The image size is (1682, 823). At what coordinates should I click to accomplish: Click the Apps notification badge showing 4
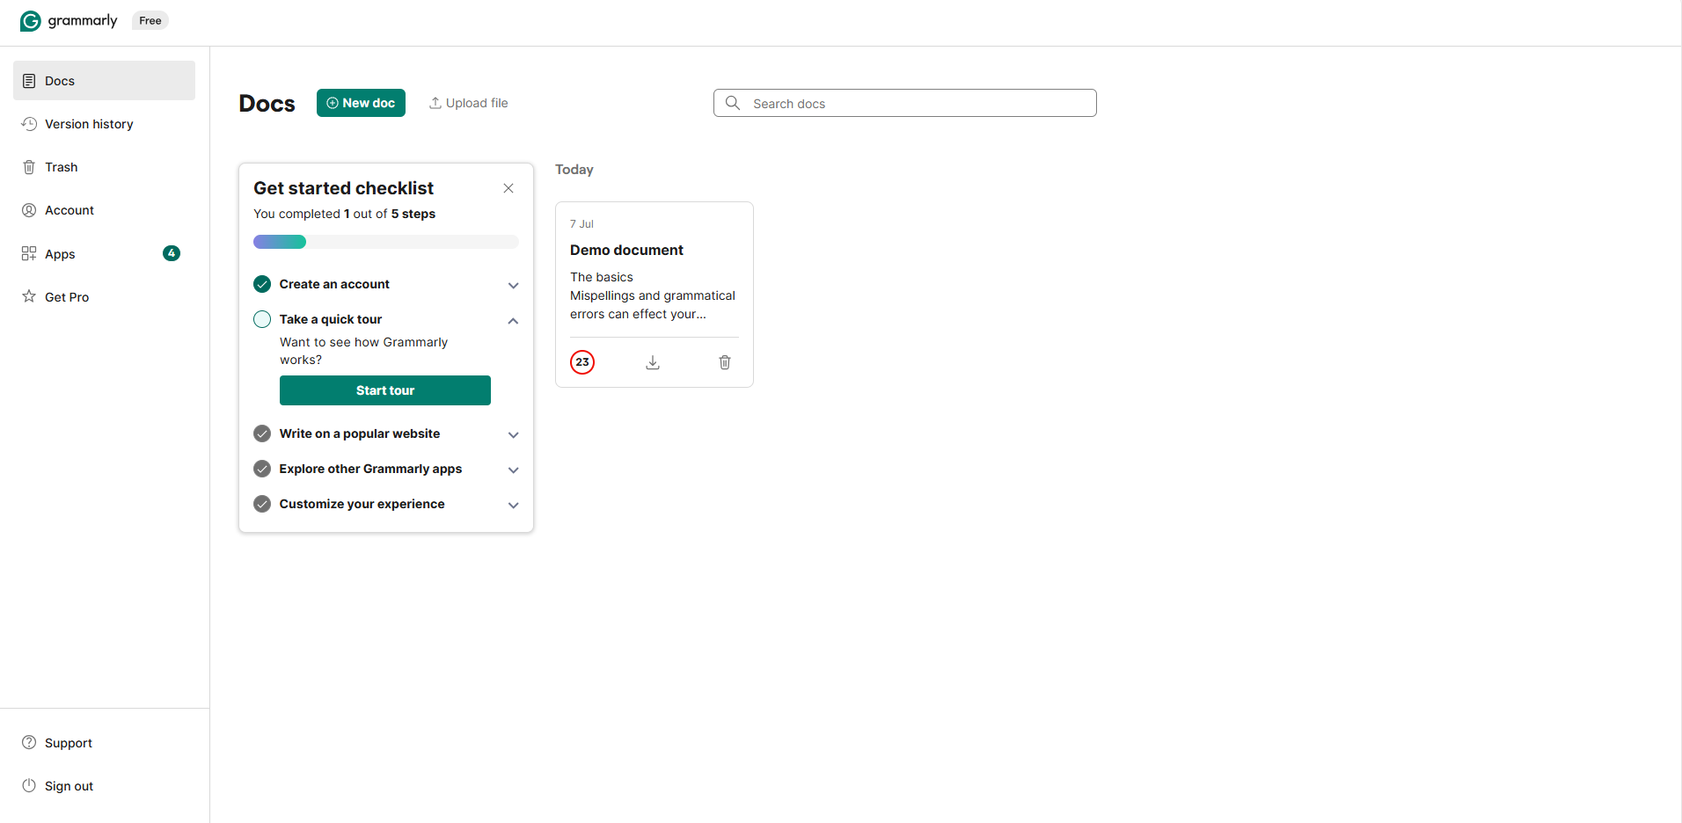(172, 253)
